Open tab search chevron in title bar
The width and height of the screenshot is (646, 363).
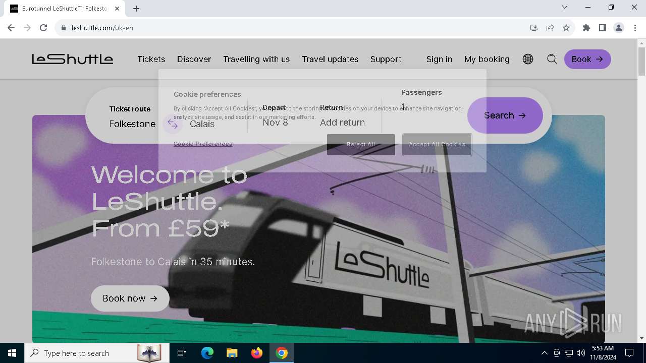pos(565,7)
